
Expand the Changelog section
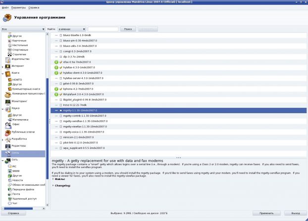coord(53,185)
